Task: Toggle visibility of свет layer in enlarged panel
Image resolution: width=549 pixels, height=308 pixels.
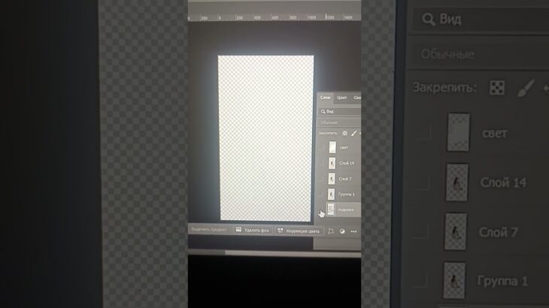Action: (424, 133)
